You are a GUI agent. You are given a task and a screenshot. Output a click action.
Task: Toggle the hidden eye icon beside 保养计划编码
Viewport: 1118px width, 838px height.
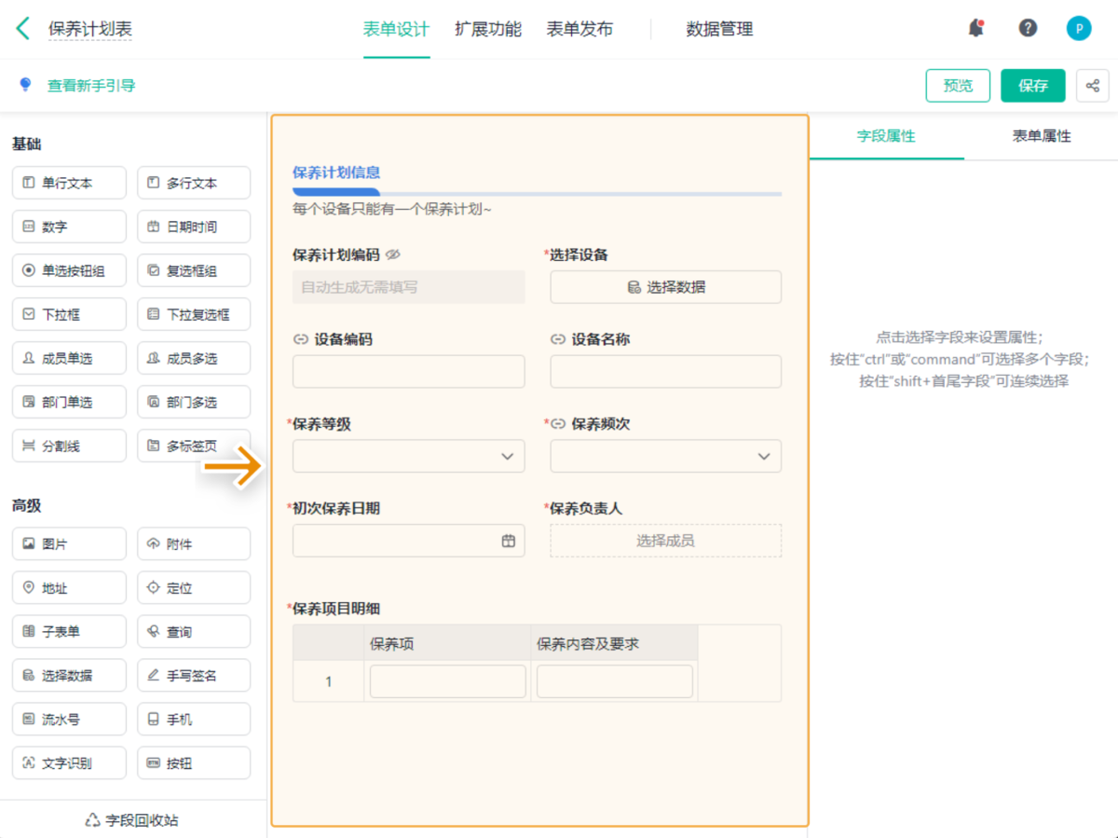pyautogui.click(x=393, y=254)
